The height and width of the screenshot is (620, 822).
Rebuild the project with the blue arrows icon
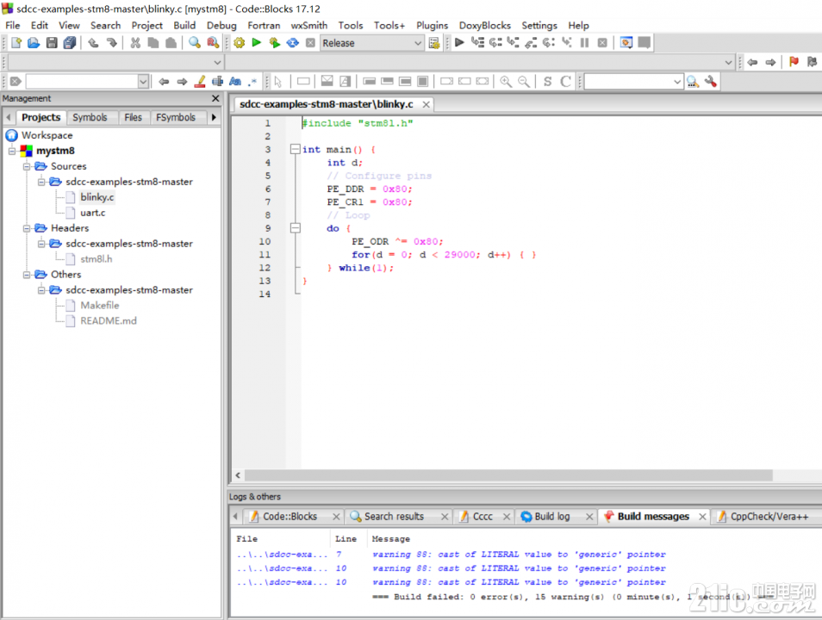[292, 42]
